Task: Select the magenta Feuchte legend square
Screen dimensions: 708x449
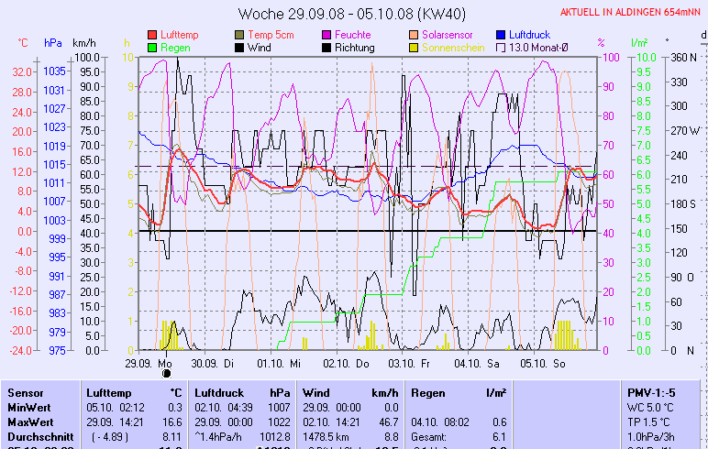Action: (327, 35)
